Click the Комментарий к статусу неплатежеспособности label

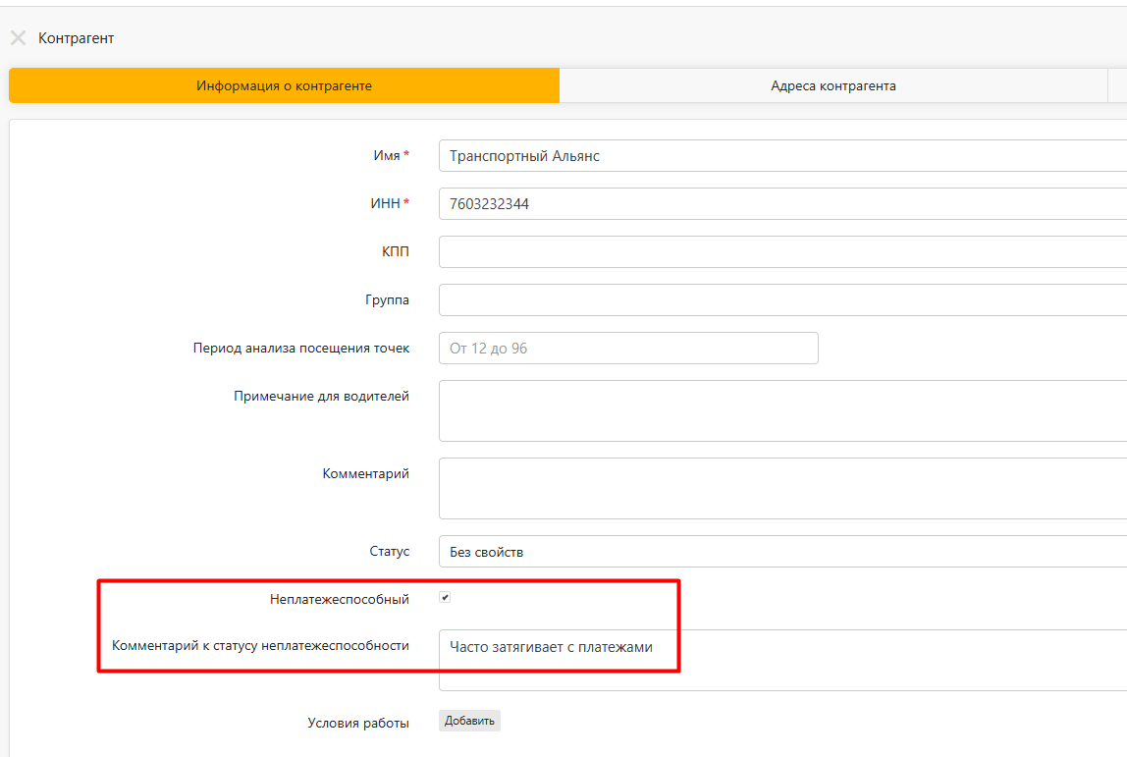point(260,646)
